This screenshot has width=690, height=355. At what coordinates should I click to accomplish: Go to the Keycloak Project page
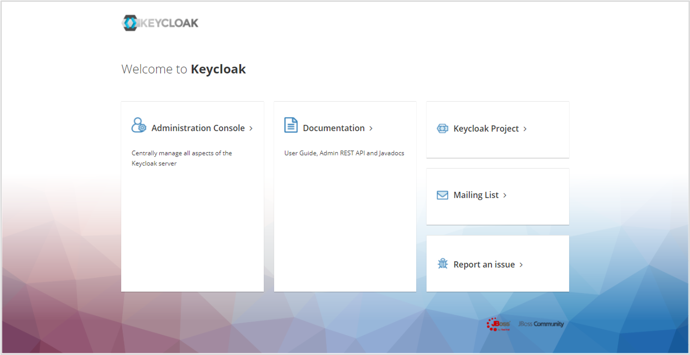click(486, 129)
